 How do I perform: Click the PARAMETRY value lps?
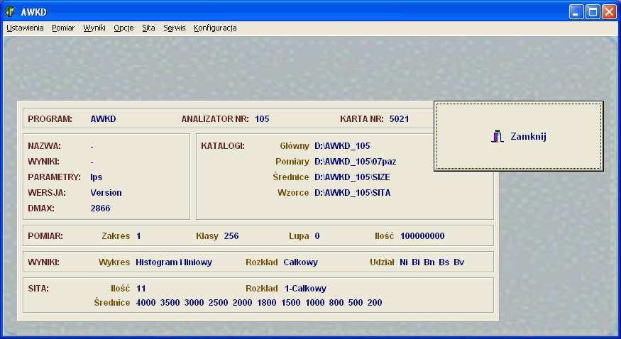click(97, 177)
